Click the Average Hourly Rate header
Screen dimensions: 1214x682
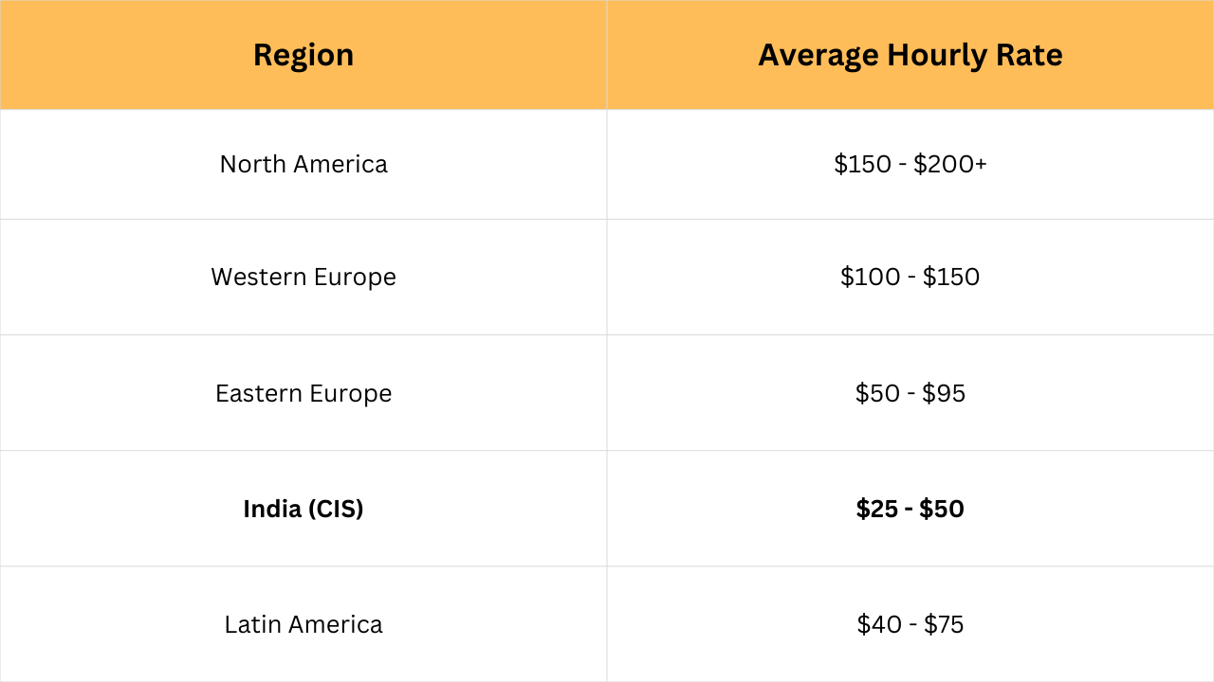[x=910, y=55]
